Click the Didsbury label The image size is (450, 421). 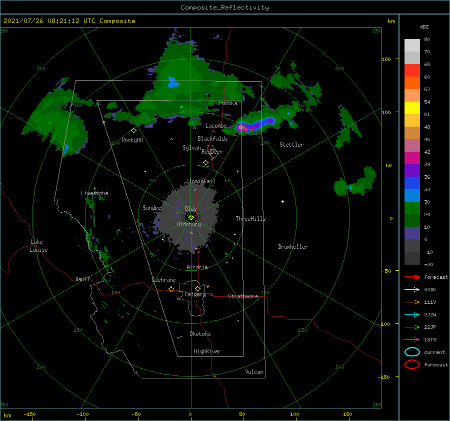pos(189,224)
